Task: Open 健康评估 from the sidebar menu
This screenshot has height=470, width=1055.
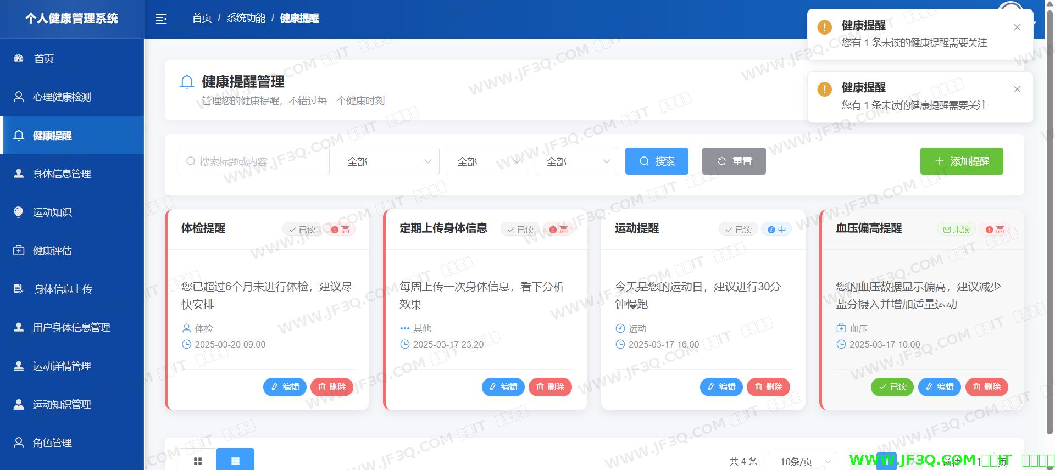Action: click(52, 251)
